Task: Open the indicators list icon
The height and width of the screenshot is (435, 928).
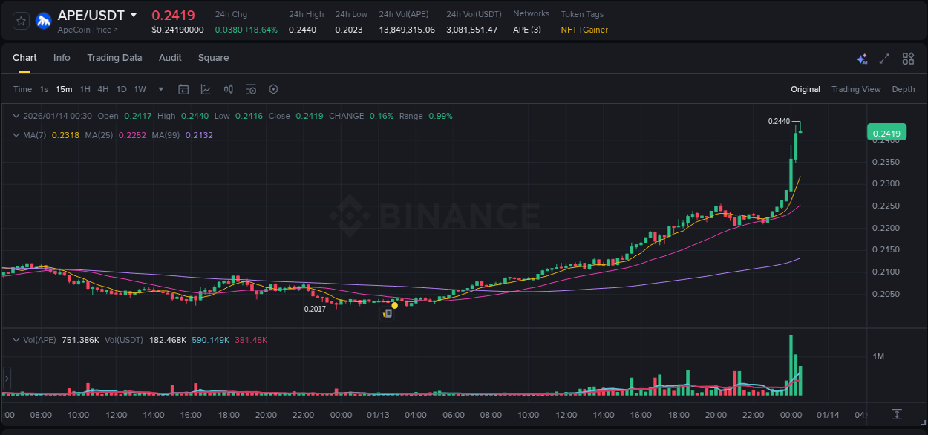Action: coord(251,89)
